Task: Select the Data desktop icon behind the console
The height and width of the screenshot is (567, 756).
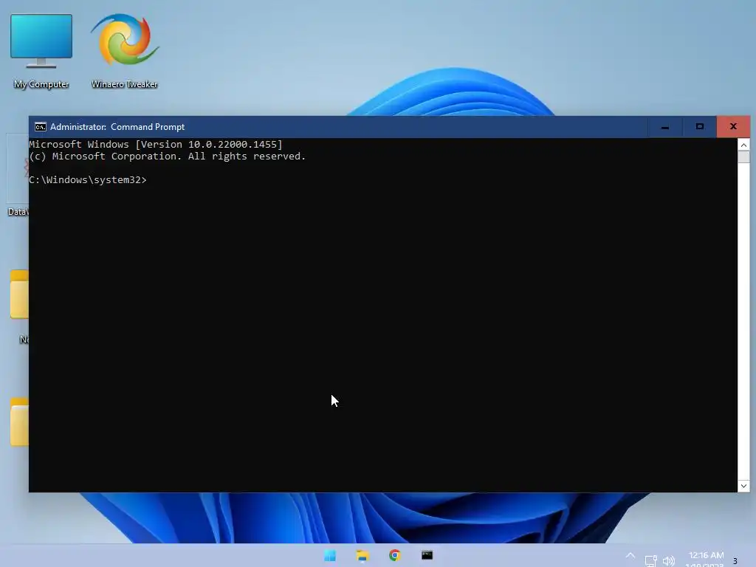Action: 18,176
